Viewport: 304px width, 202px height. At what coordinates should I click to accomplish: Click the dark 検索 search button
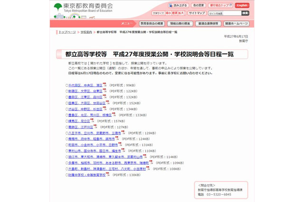(245, 13)
